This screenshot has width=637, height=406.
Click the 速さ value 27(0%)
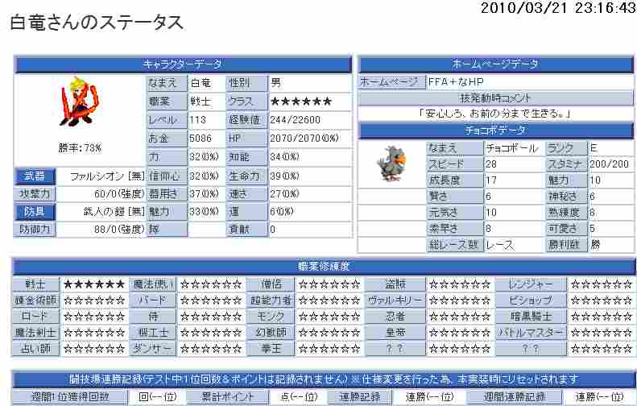[285, 194]
